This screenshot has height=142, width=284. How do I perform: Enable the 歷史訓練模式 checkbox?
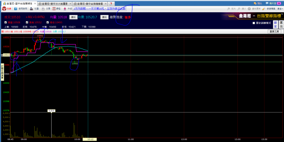254,23
